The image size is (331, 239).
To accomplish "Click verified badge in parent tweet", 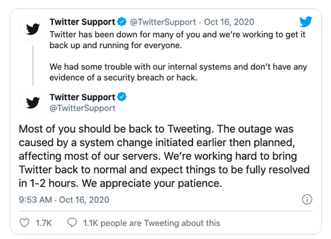I will 122,22.
